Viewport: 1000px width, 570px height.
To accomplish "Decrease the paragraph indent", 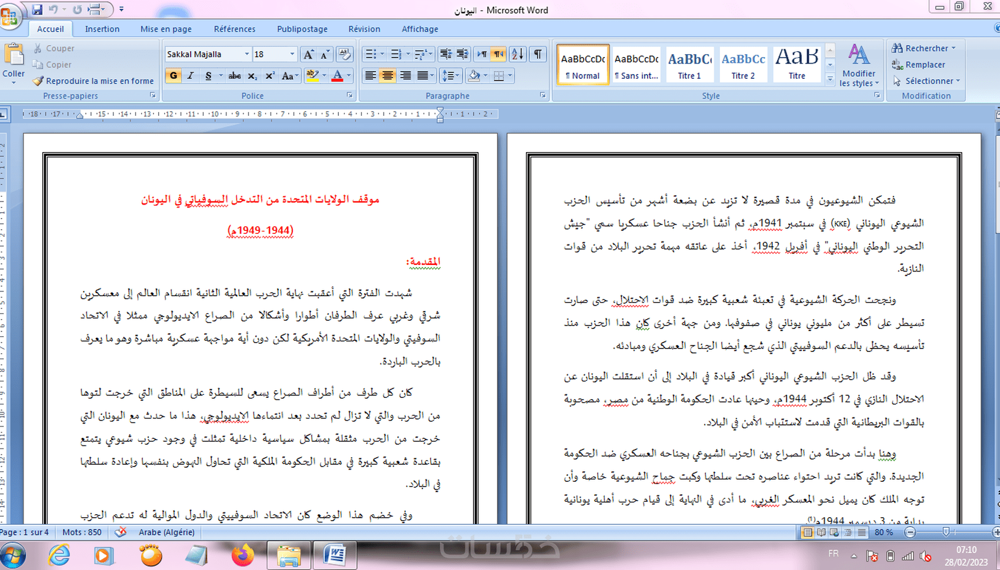I will (446, 55).
